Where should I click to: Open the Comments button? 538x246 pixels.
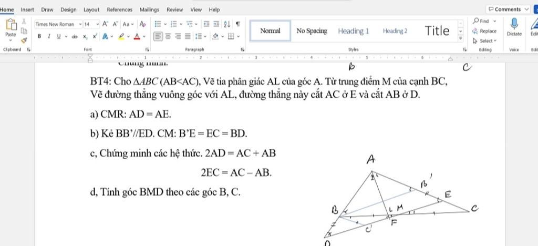[508, 9]
